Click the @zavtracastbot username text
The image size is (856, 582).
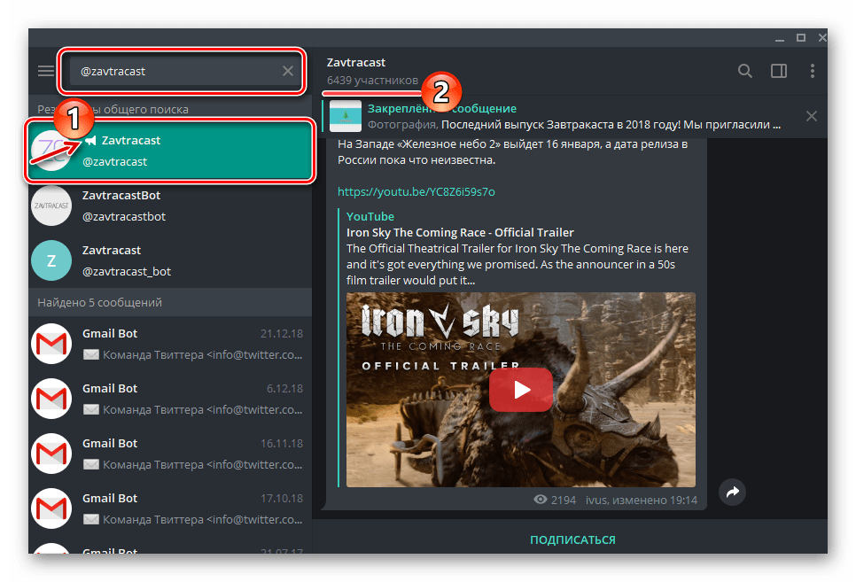pyautogui.click(x=124, y=217)
